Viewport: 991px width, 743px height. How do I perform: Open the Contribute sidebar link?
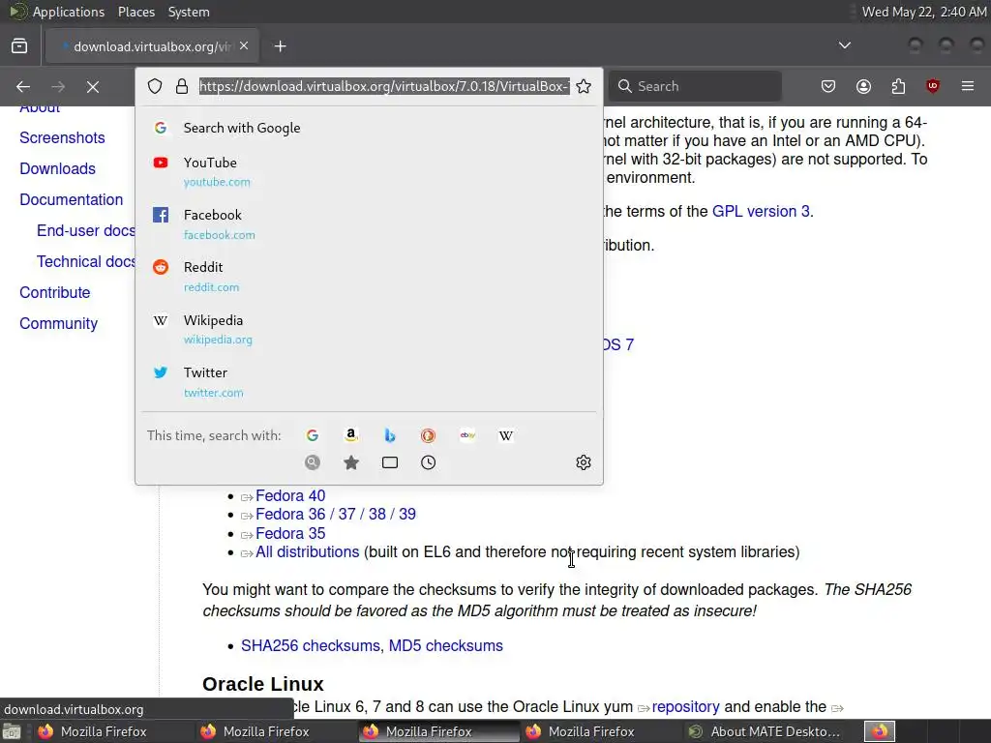[55, 292]
